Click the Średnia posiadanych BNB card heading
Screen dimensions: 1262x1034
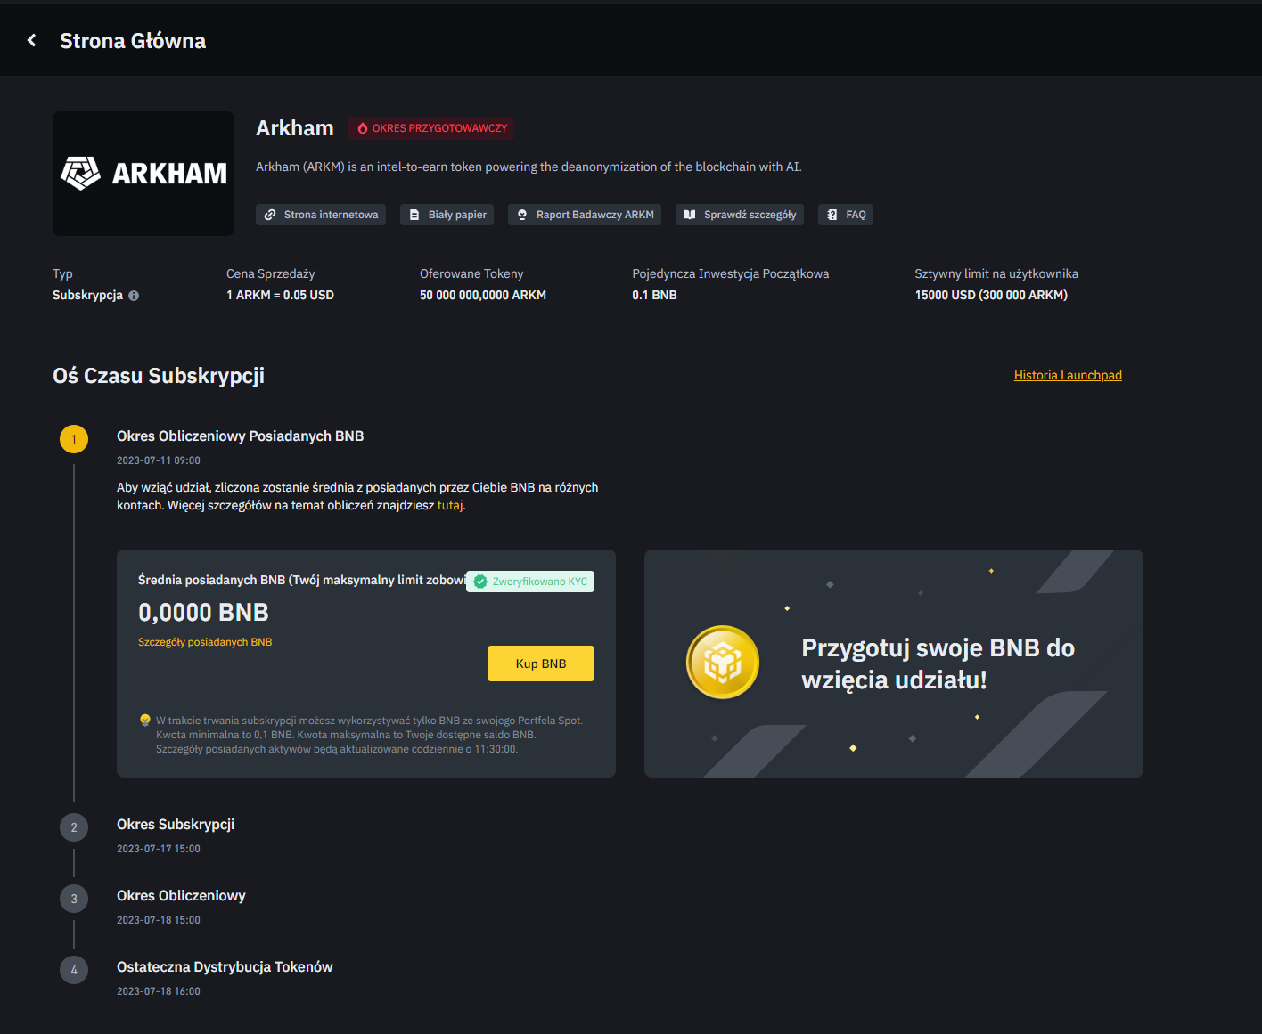302,580
